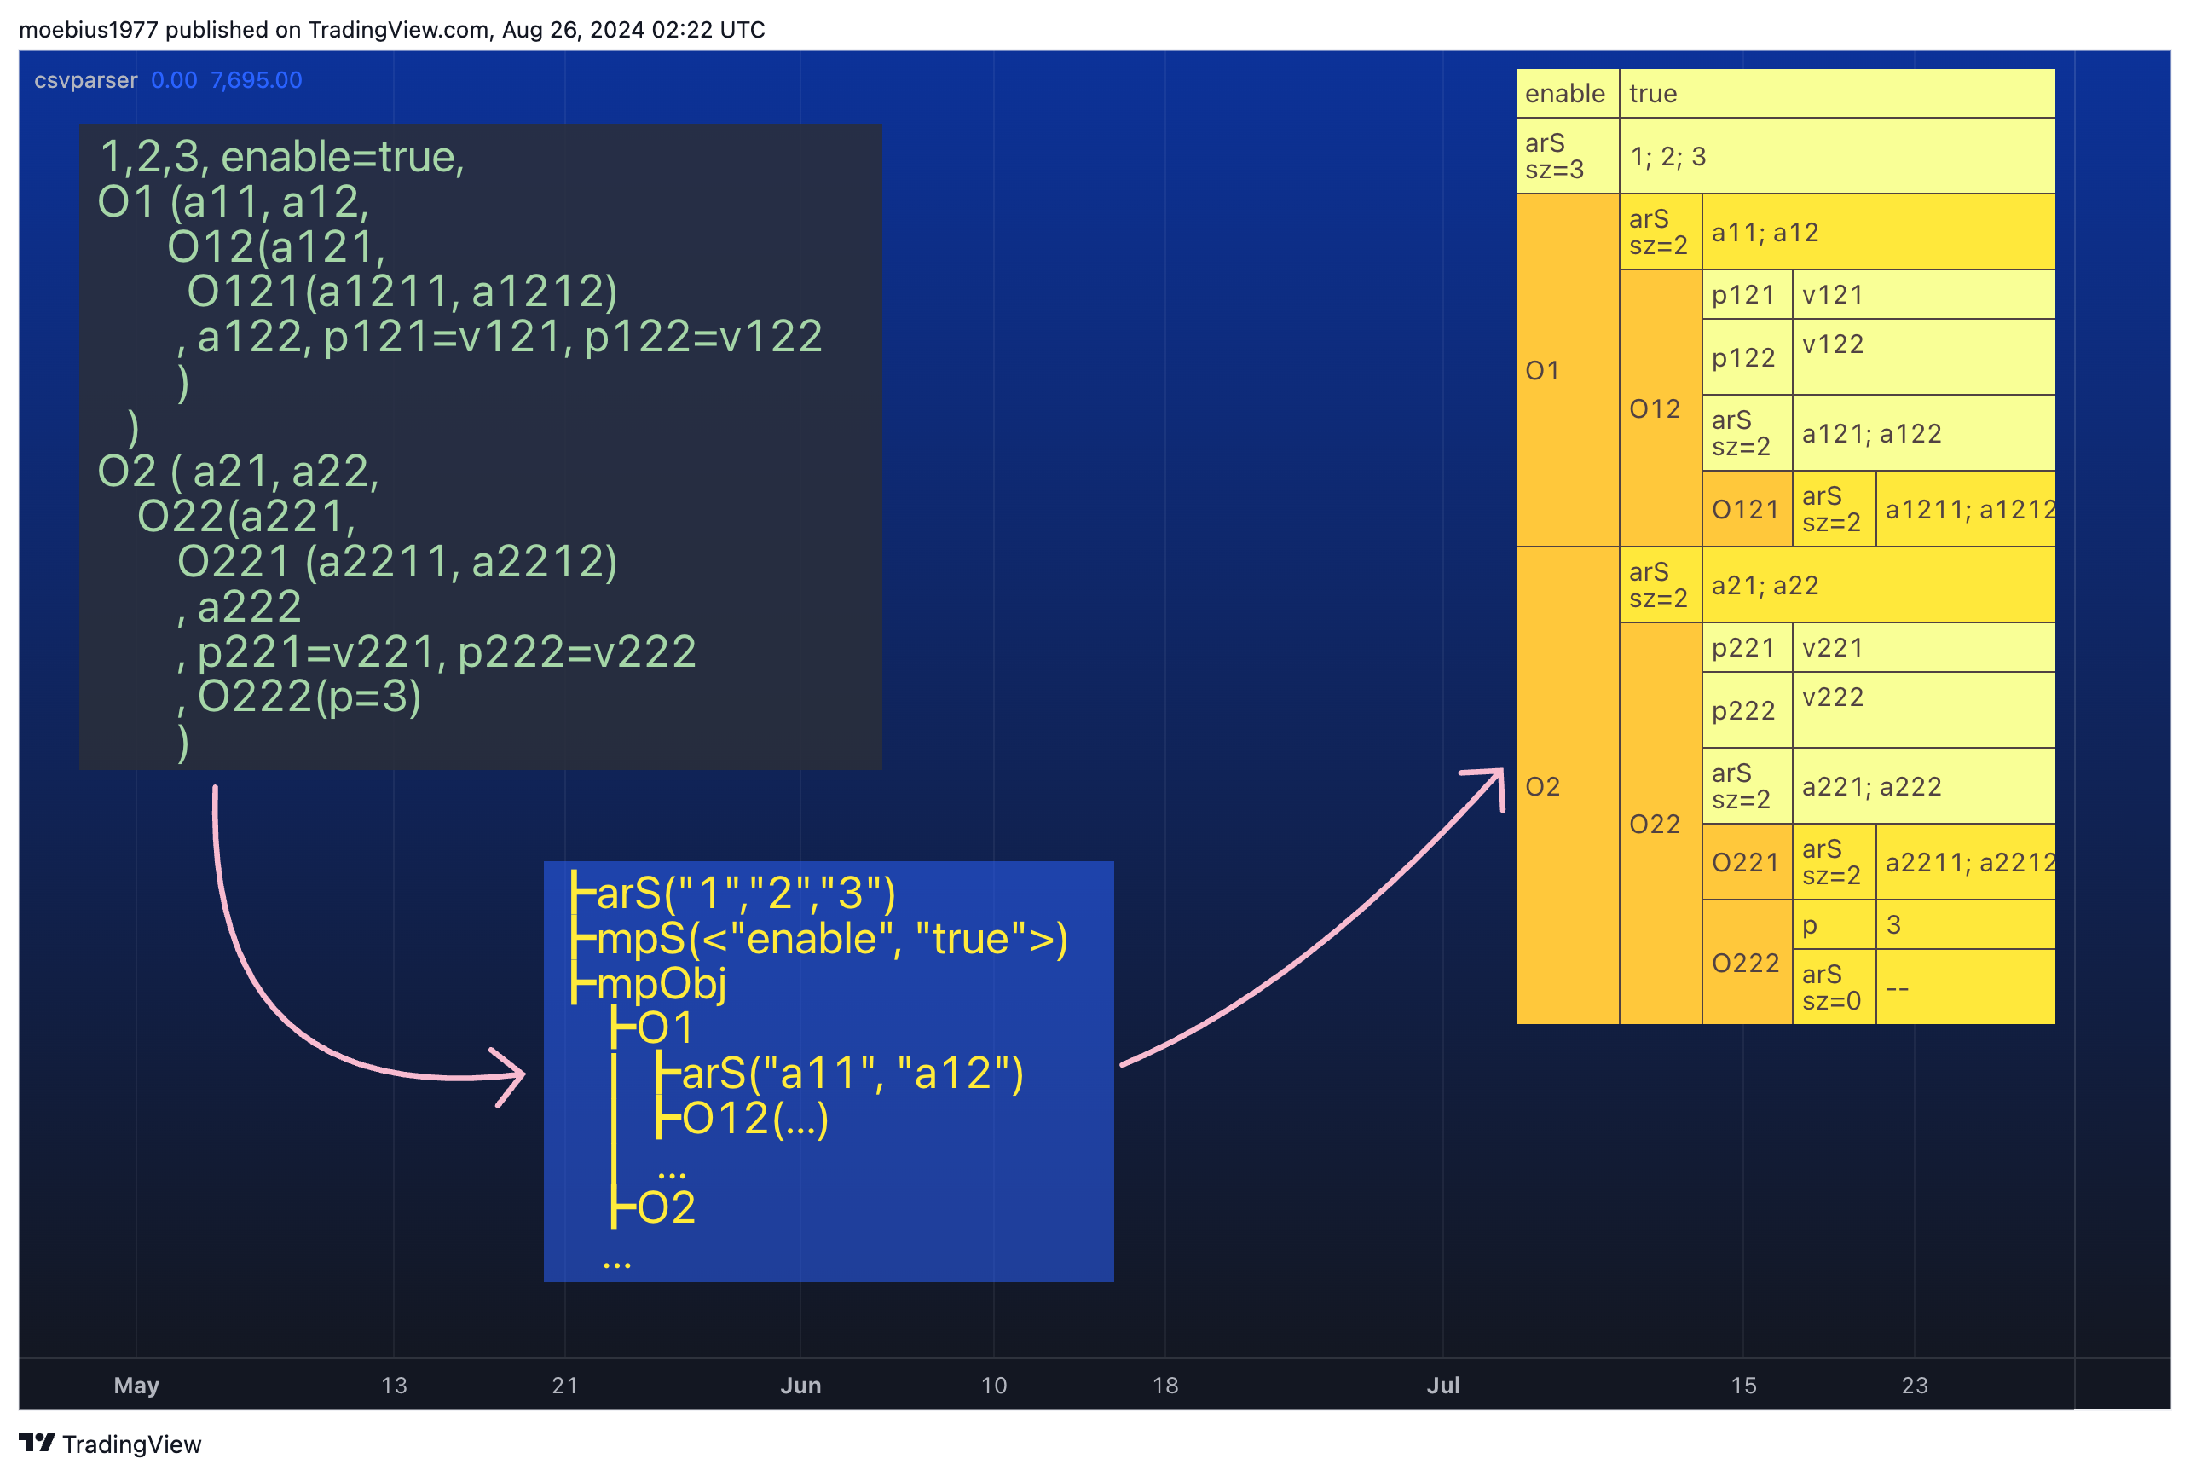Click the O12 table cell
2190x1476 pixels.
pyautogui.click(x=1660, y=408)
